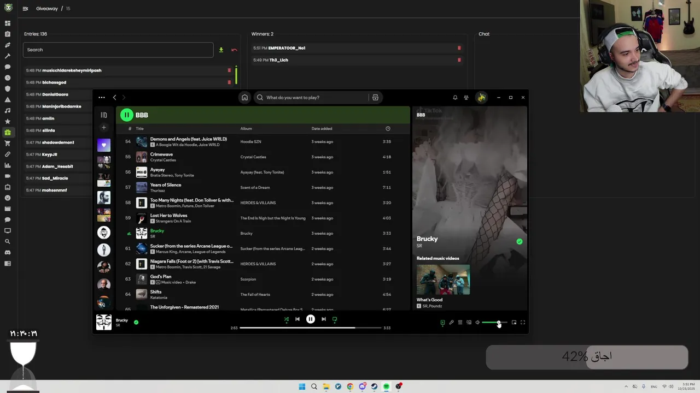700x393 pixels.
Task: Open the Friend Activity icon in Spotify
Action: [x=466, y=98]
